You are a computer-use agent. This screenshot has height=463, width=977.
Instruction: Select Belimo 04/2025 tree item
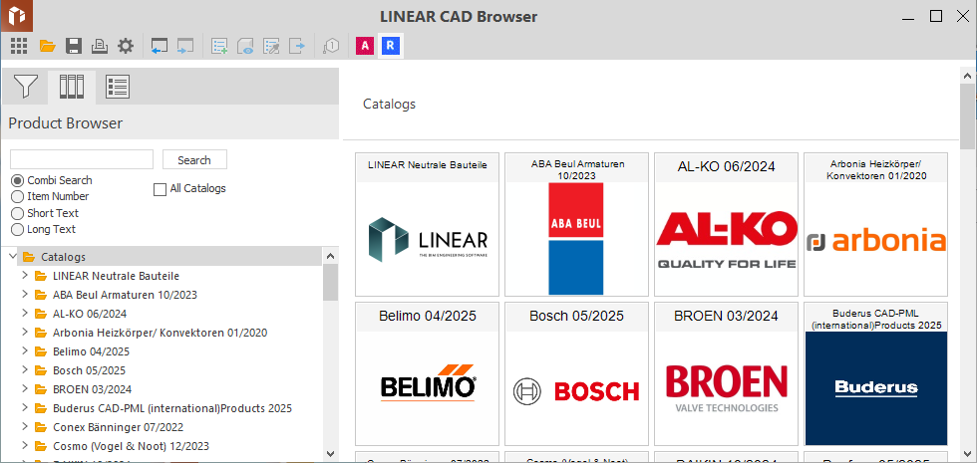point(91,351)
